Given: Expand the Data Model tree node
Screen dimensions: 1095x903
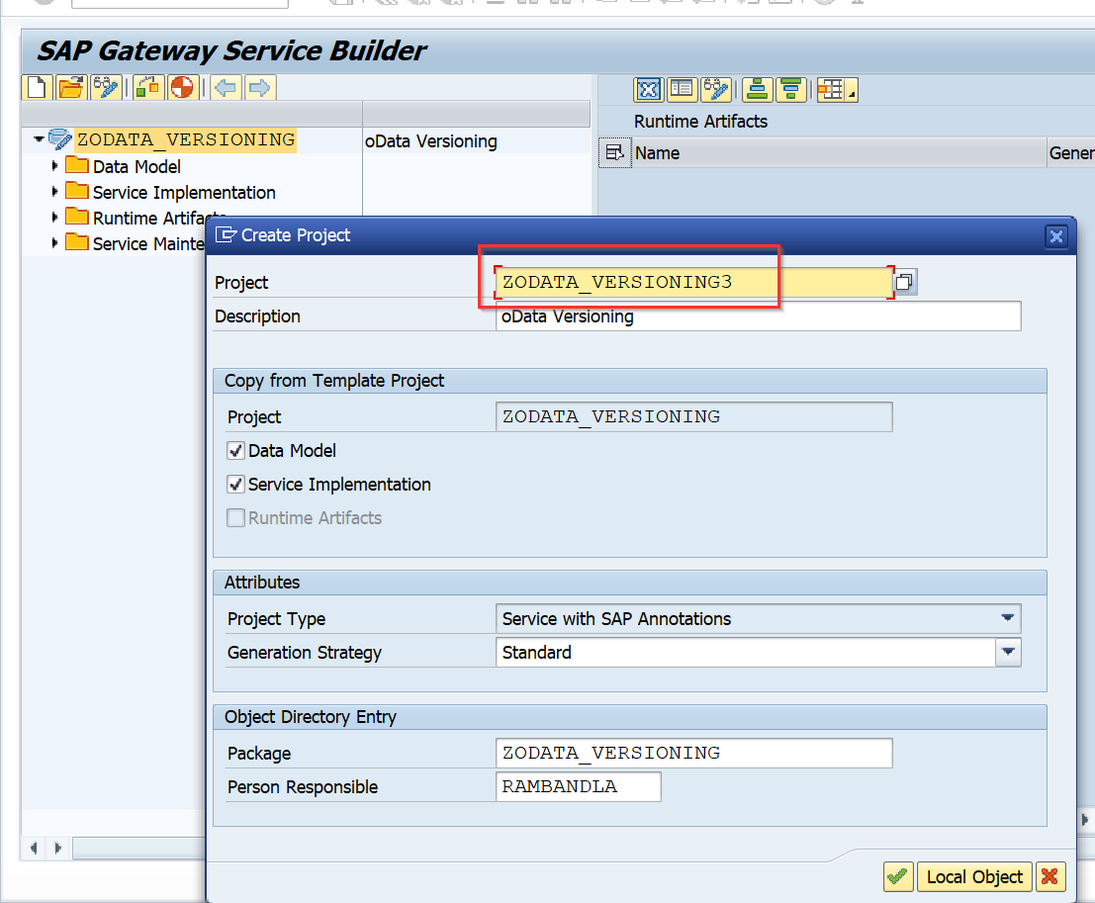Looking at the screenshot, I should point(56,166).
